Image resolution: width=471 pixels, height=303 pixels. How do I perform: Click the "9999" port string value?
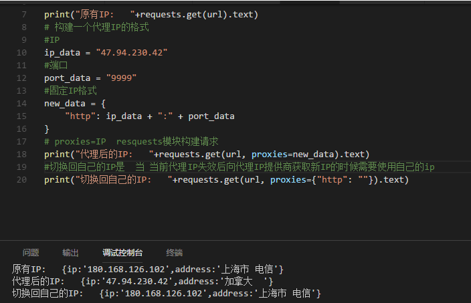[x=121, y=78]
